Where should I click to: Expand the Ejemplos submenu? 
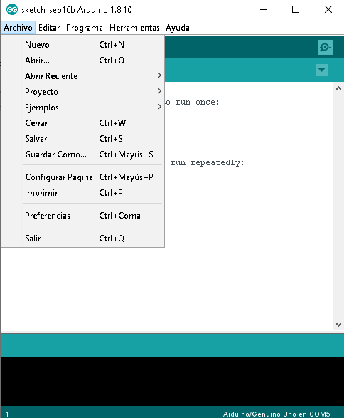pos(82,108)
